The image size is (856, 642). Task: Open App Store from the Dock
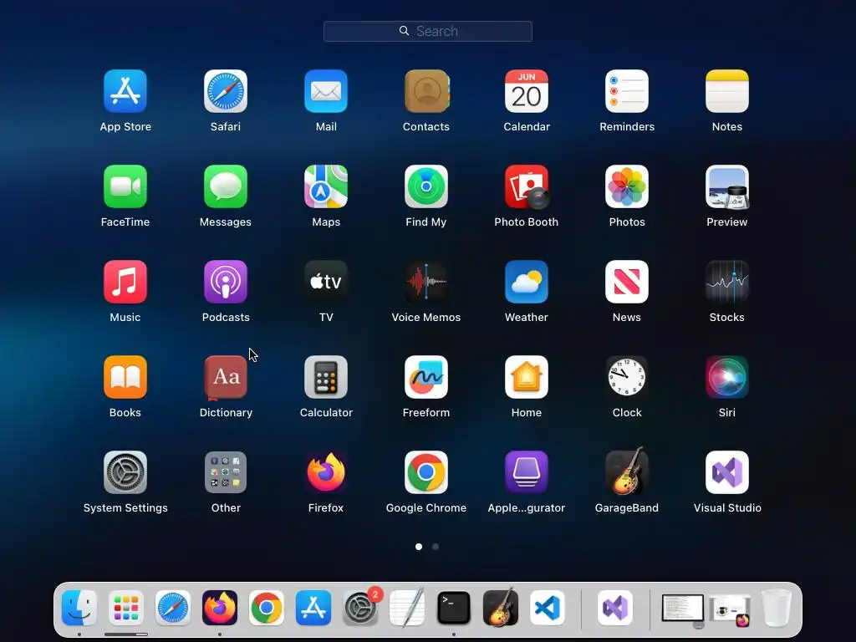pyautogui.click(x=313, y=608)
